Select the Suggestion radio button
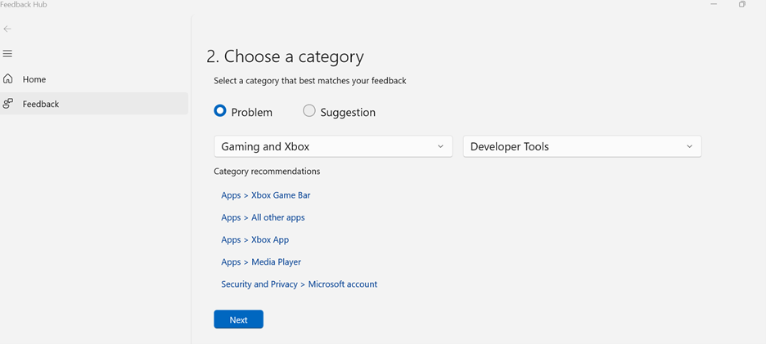Image resolution: width=766 pixels, height=344 pixels. click(309, 111)
